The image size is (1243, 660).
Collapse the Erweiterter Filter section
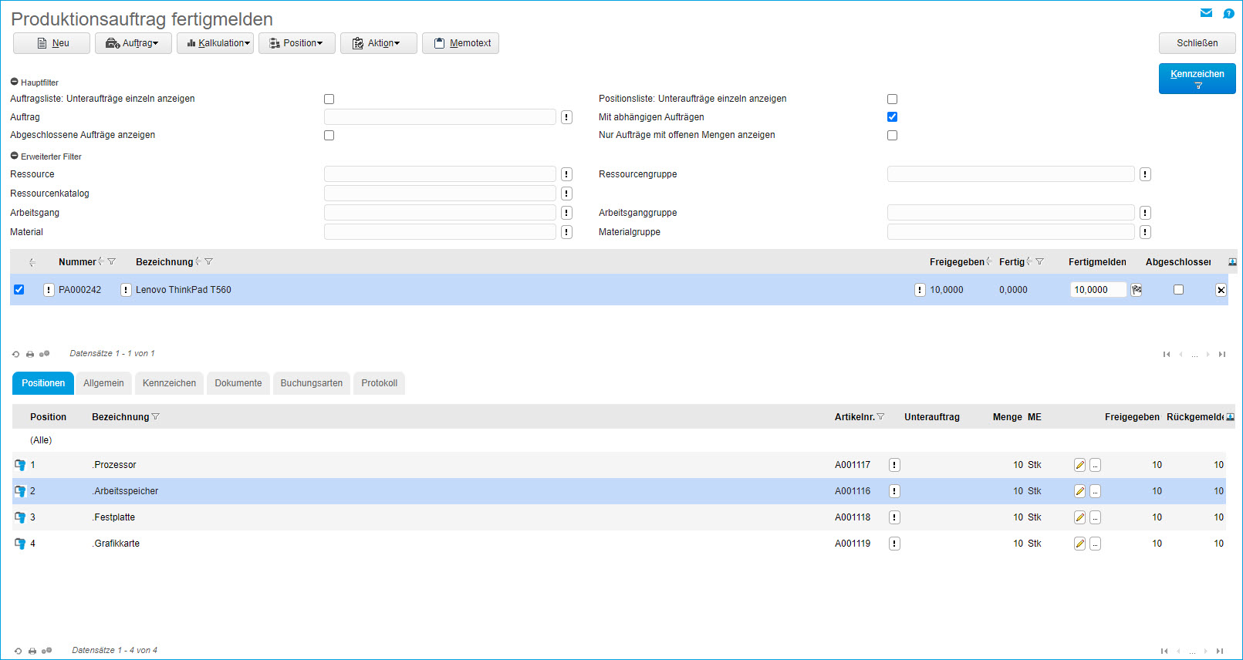click(14, 157)
